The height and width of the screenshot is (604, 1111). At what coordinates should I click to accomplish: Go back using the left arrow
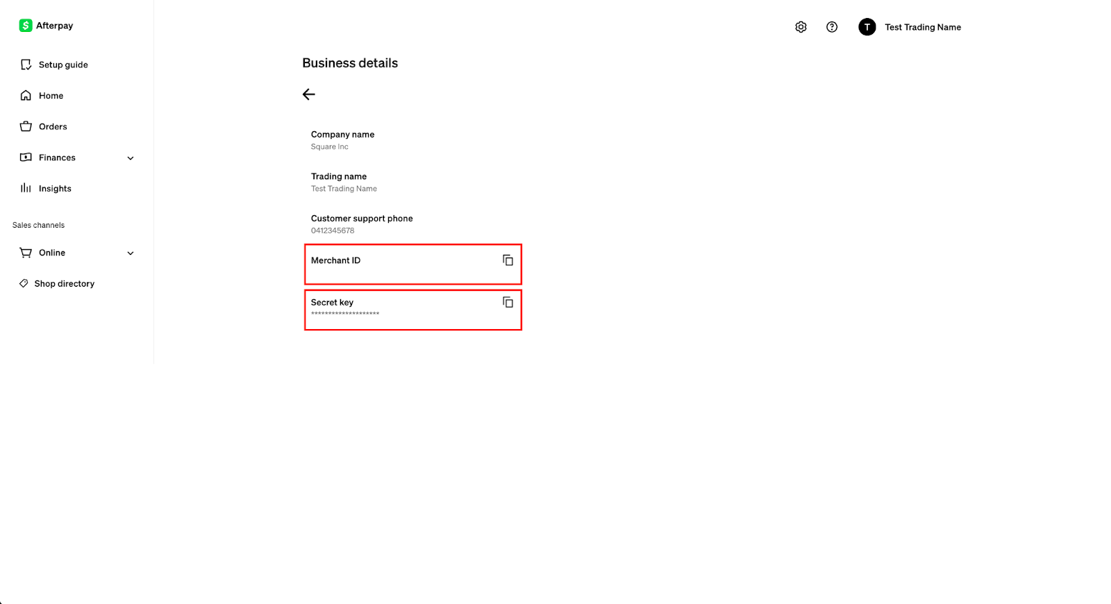[x=309, y=94]
